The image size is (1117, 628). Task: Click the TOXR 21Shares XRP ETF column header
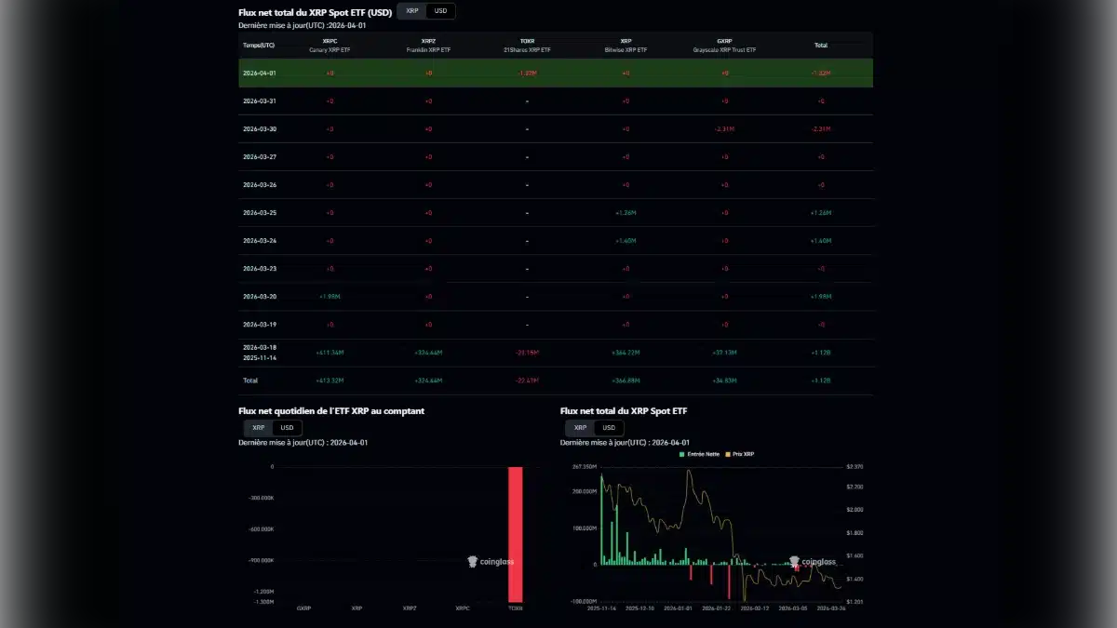tap(528, 43)
